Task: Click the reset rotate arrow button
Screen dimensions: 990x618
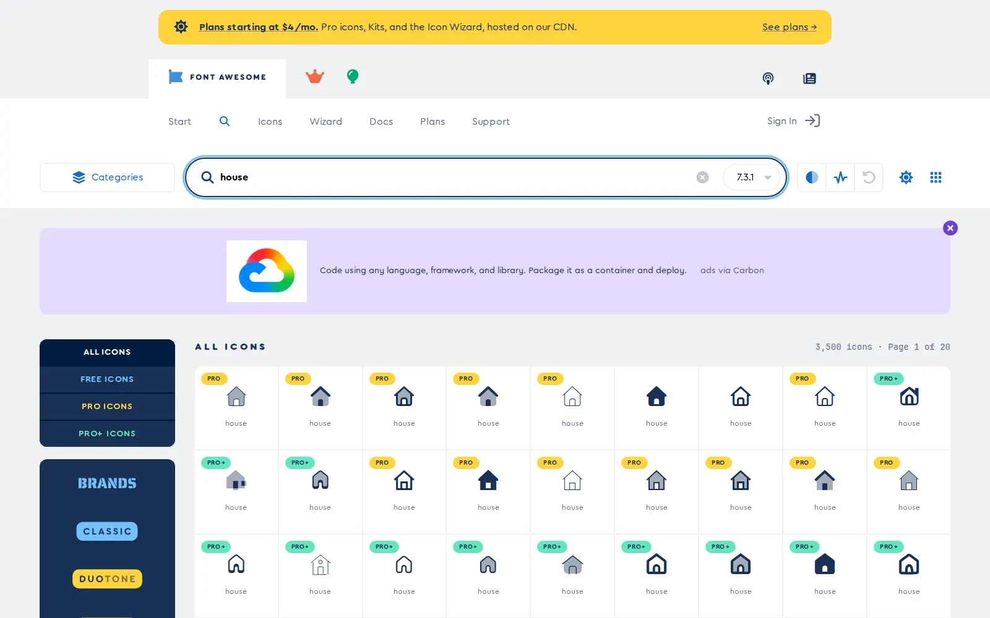Action: tap(869, 177)
